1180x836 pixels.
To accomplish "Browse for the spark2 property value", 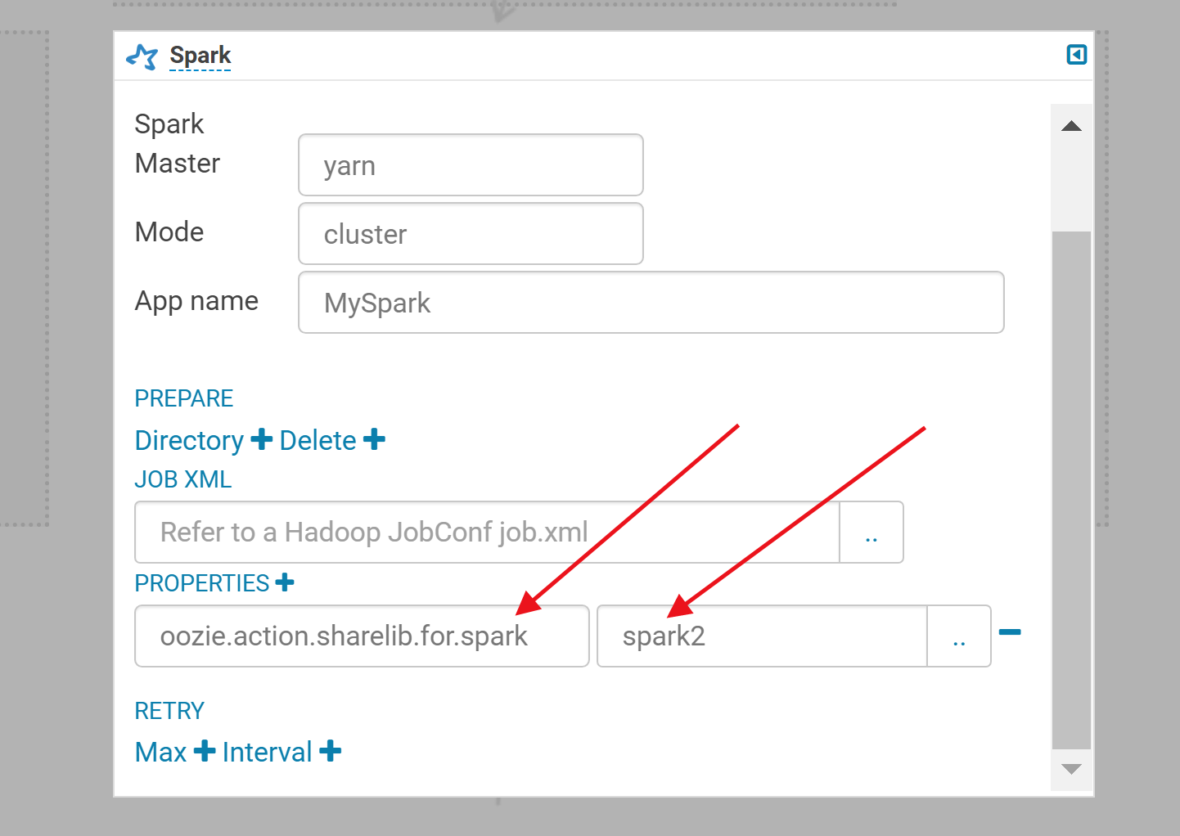I will click(x=958, y=636).
